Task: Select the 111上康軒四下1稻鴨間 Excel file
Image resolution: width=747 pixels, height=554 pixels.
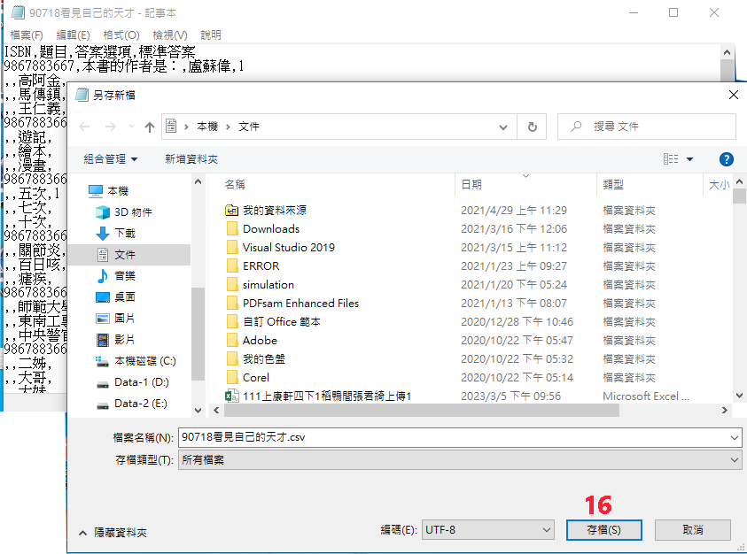Action: [318, 396]
